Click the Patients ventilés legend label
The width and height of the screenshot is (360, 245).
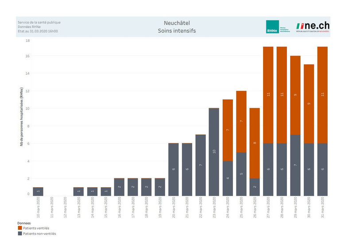click(36, 228)
